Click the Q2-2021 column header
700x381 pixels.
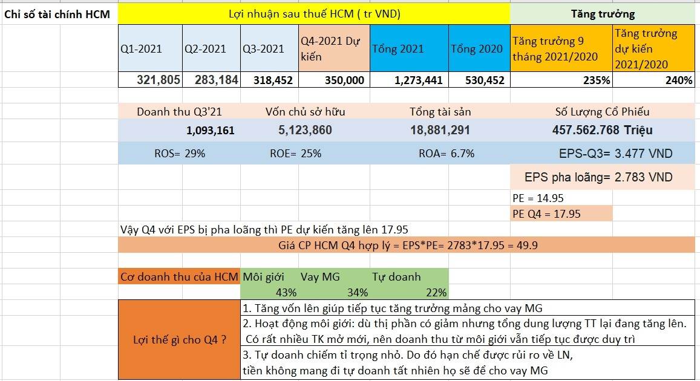[x=212, y=48]
